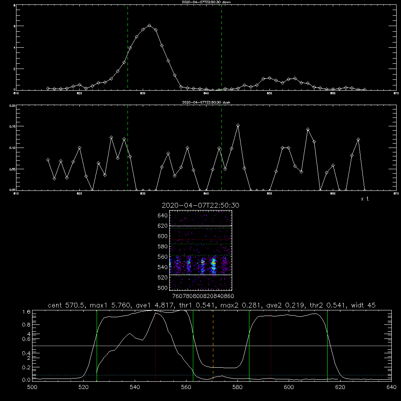This screenshot has width=401, height=401.
Task: Click the '500' y-axis label beside the spectrogram
Action: pos(163,288)
